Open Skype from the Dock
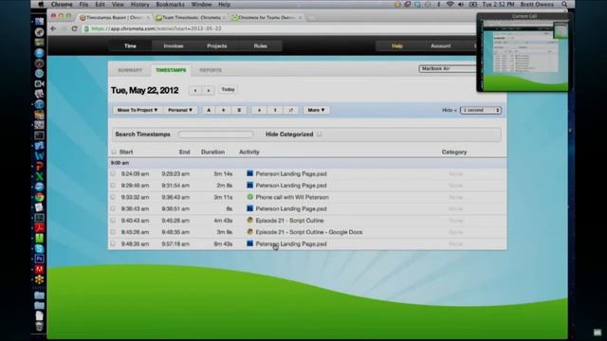607x341 pixels. pyautogui.click(x=40, y=248)
